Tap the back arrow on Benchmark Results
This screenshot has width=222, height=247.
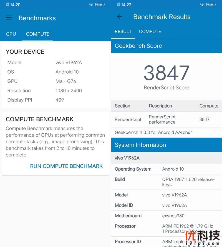click(x=119, y=17)
